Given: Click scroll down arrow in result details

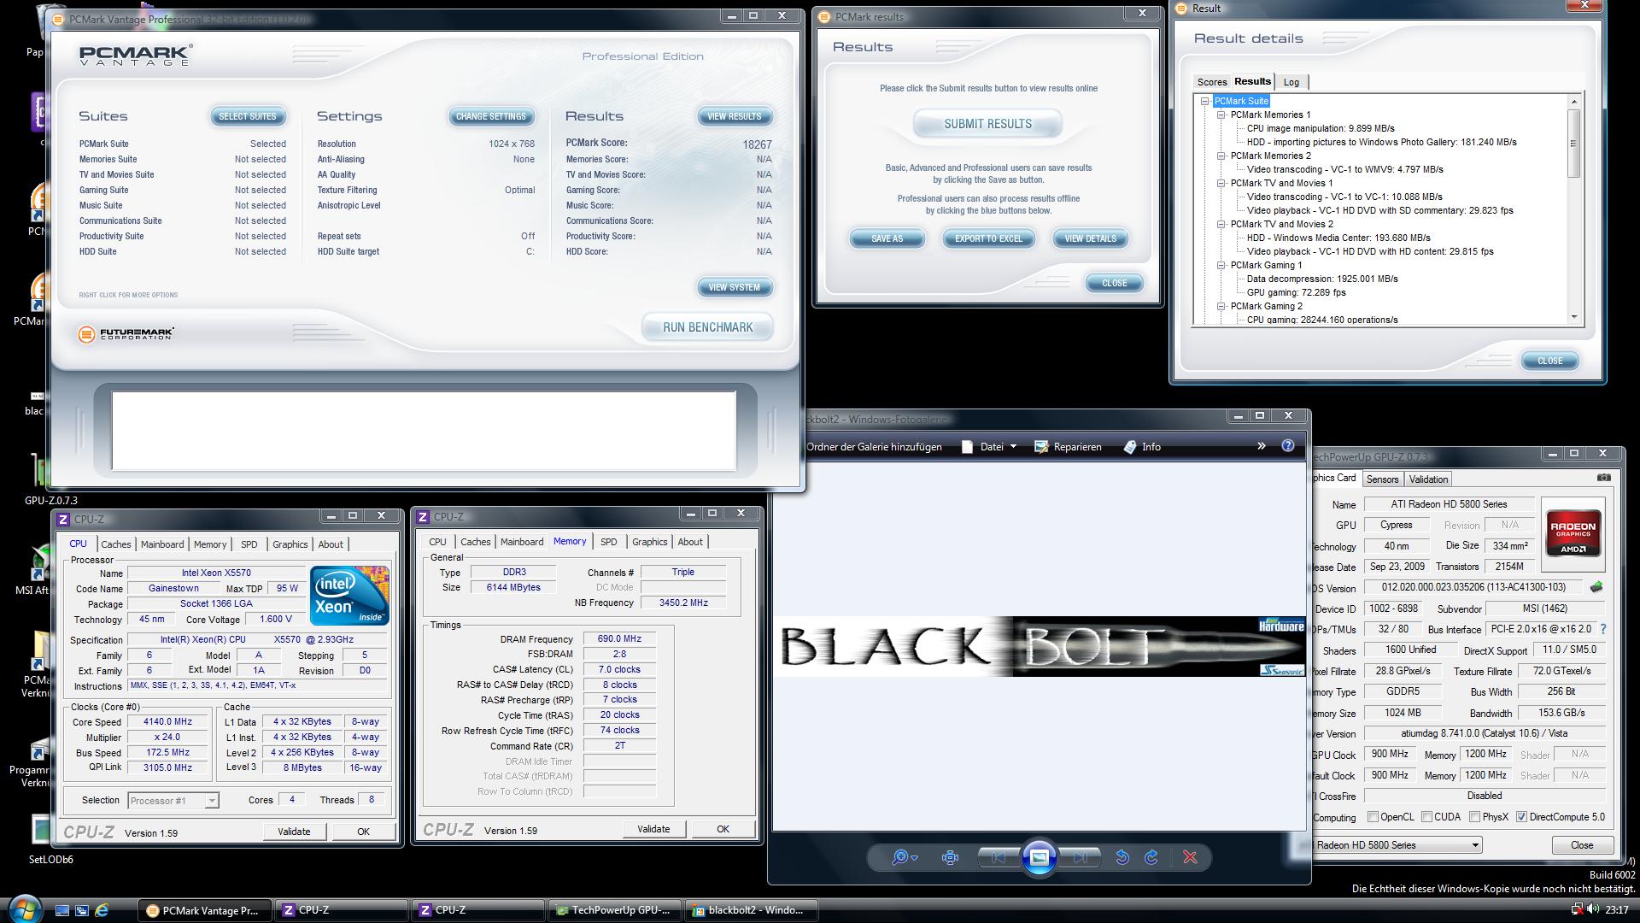Looking at the screenshot, I should 1573,317.
